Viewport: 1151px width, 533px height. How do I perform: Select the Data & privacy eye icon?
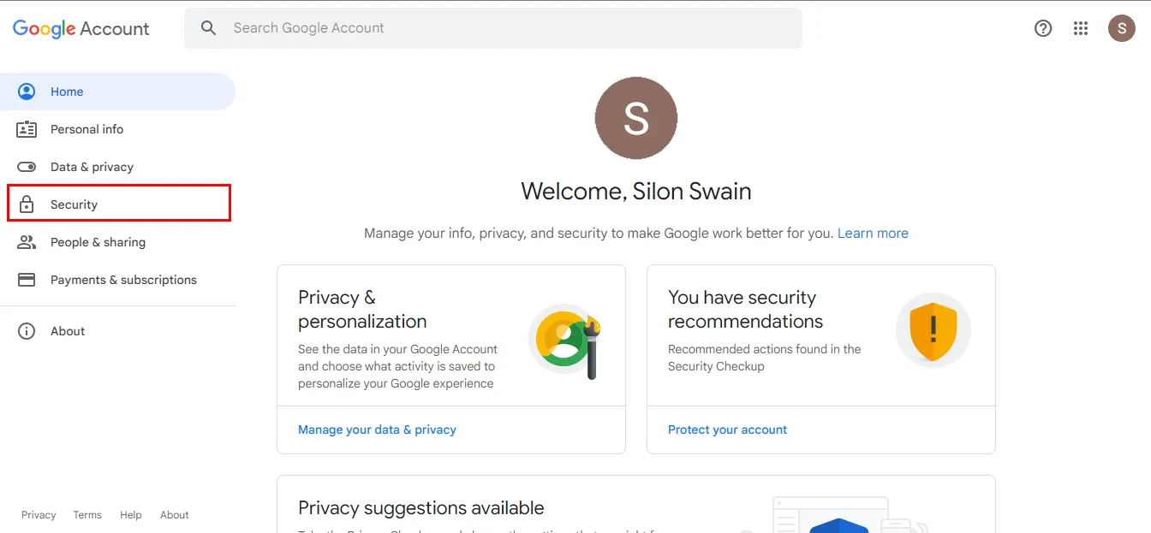(x=27, y=166)
